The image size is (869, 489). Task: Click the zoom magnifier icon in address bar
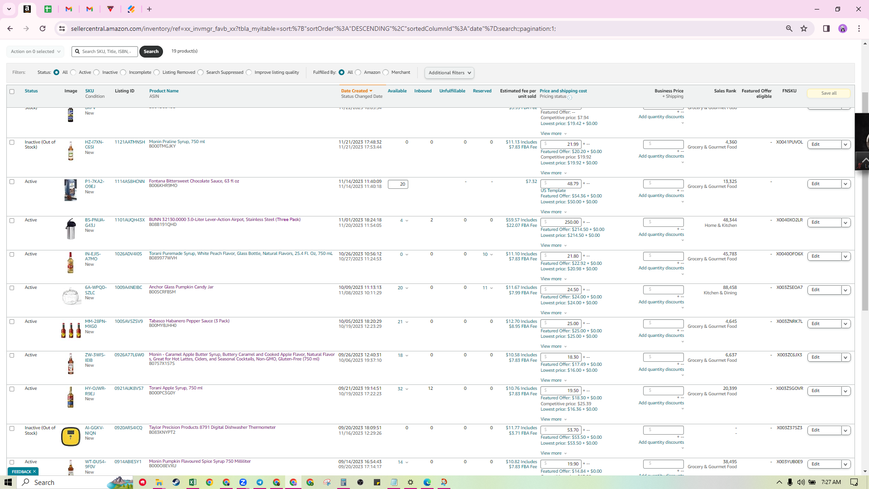[x=789, y=29]
